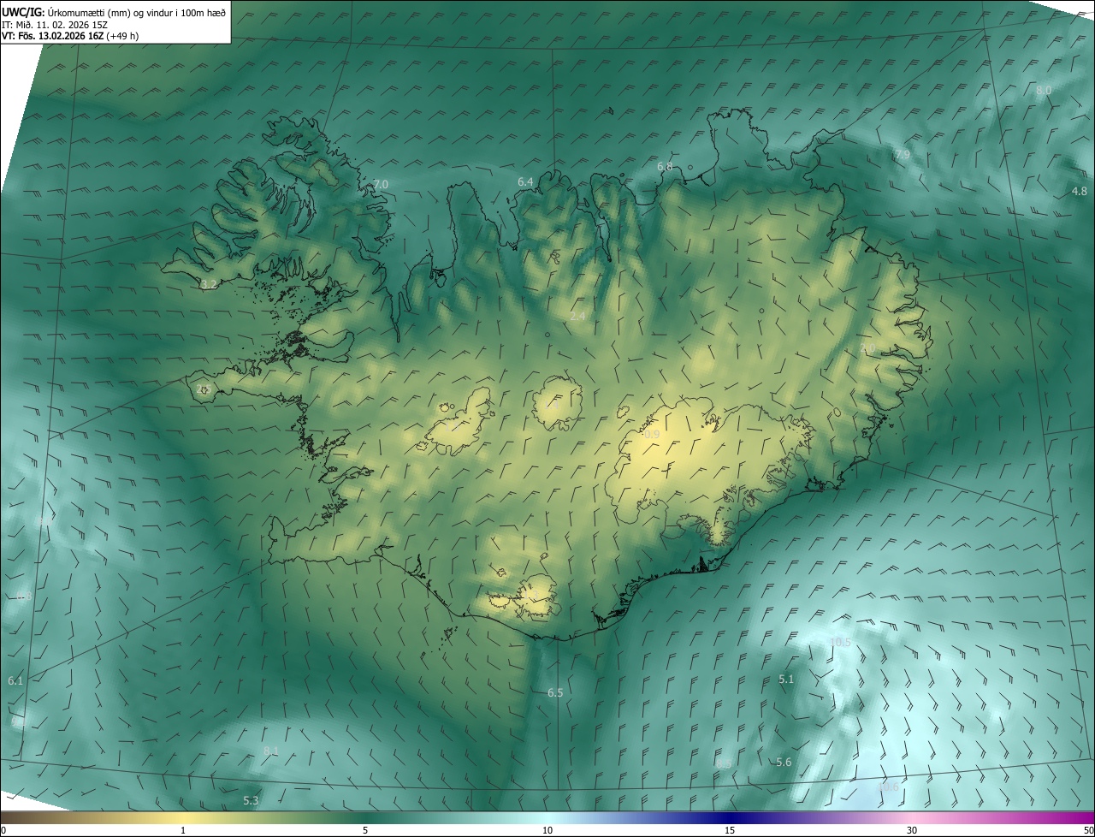Click the 2.4 value label
The width and height of the screenshot is (1095, 837).
[x=577, y=316]
